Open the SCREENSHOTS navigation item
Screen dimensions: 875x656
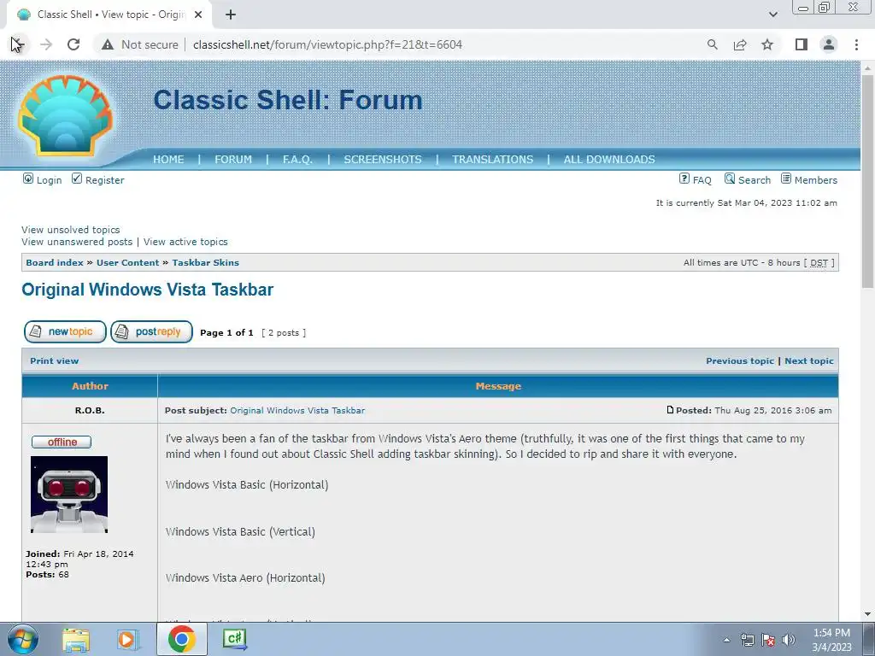383,160
